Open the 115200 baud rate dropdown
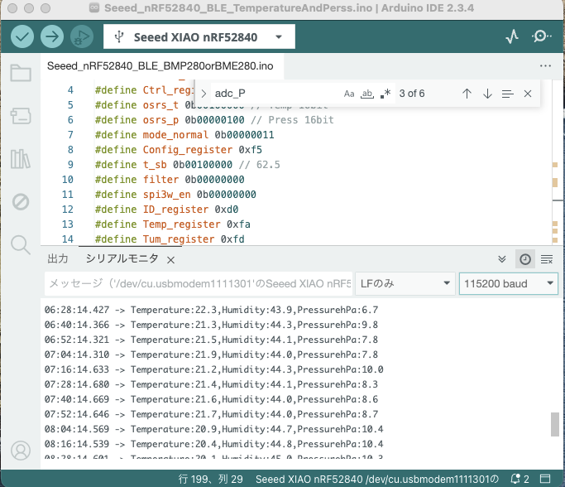Image resolution: width=565 pixels, height=487 pixels. coord(509,283)
